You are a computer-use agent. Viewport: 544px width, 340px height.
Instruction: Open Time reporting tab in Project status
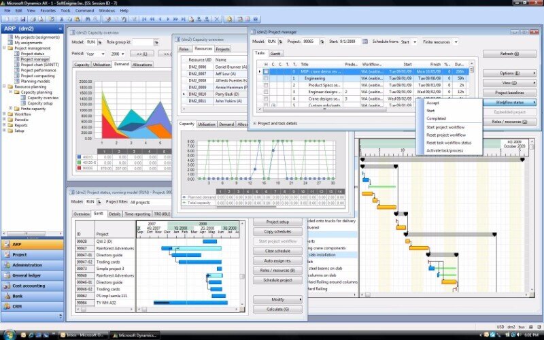tap(137, 214)
